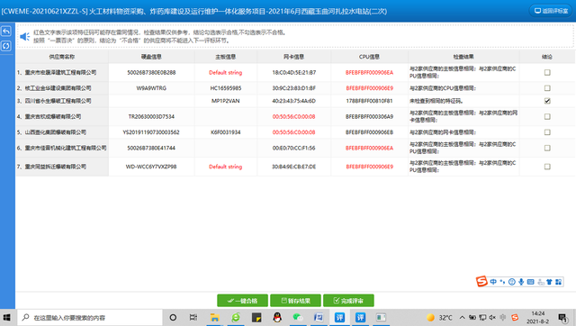Click the 一键合格 green button
576x326 pixels.
pyautogui.click(x=242, y=301)
